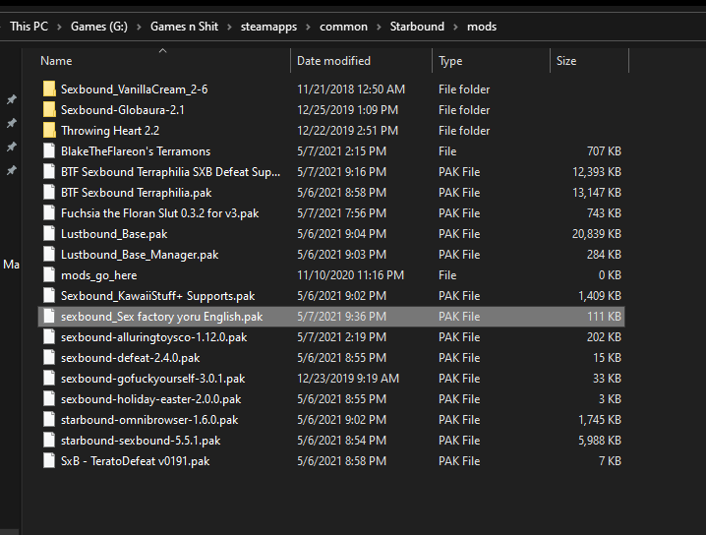Click file icon of starbound-omnibrowser-1.6.0.pak

(x=49, y=420)
